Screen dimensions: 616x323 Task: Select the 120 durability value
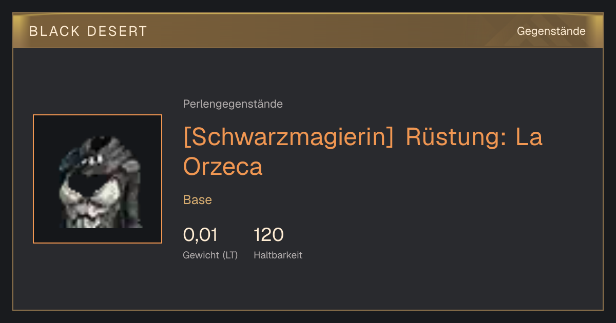tap(268, 235)
